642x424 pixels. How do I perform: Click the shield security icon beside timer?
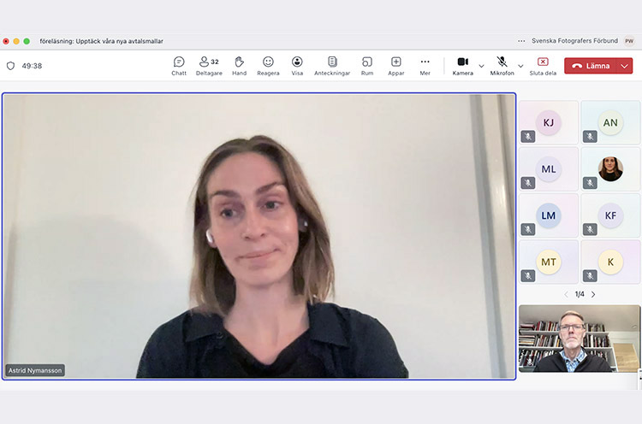[x=11, y=66]
